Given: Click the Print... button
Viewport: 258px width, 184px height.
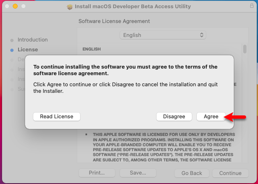Looking at the screenshot, I should pyautogui.click(x=97, y=173).
